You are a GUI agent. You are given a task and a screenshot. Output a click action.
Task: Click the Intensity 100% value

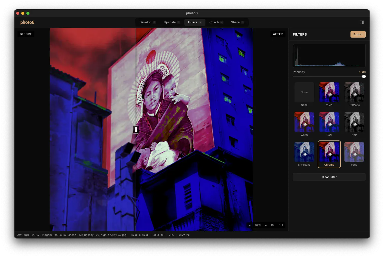click(362, 72)
